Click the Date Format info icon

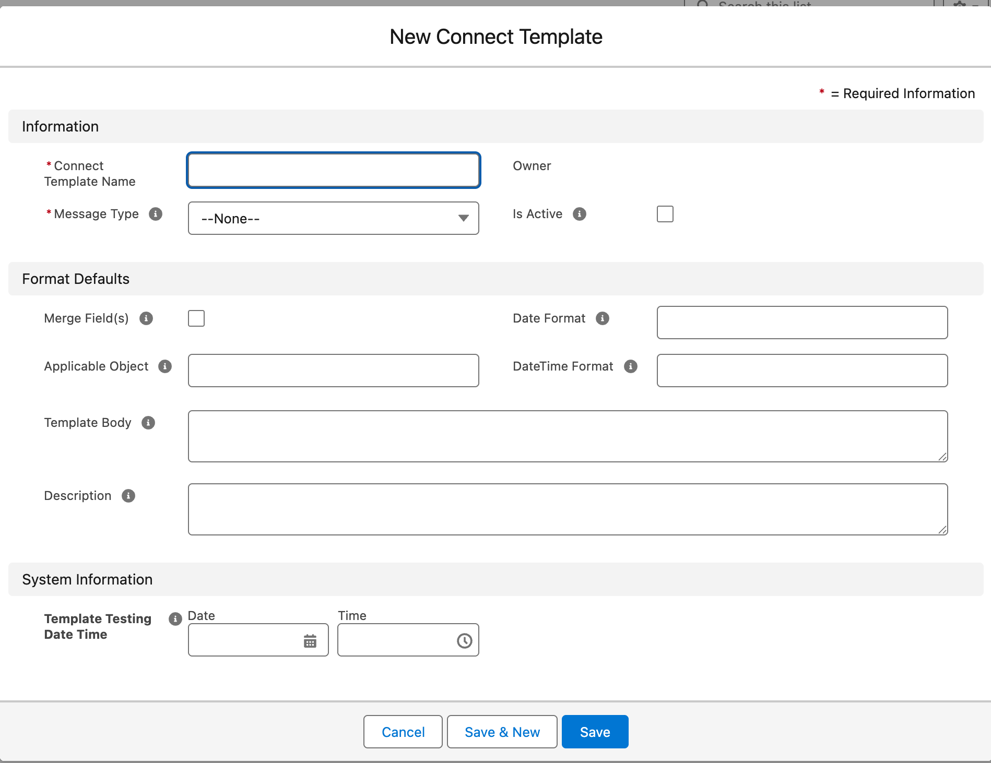tap(603, 318)
